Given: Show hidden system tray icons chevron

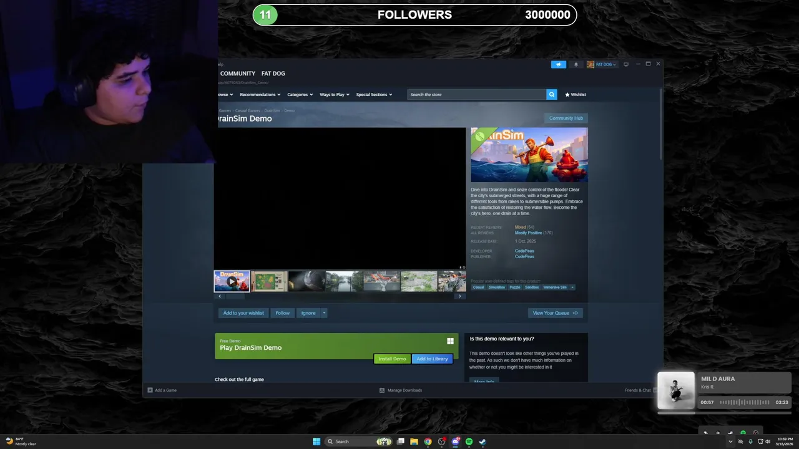Looking at the screenshot, I should click(730, 442).
